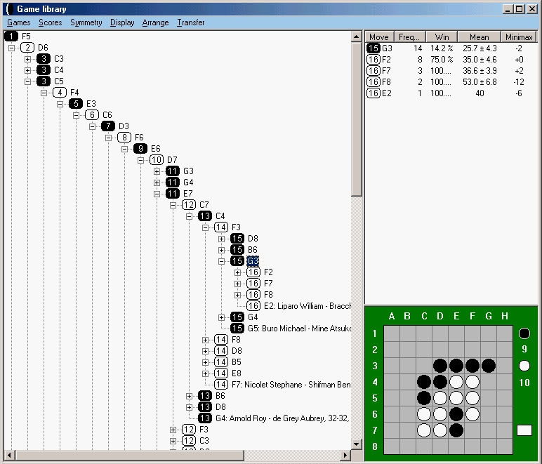The width and height of the screenshot is (542, 464).
Task: Select the white move 2 D6 icon
Action: click(27, 47)
